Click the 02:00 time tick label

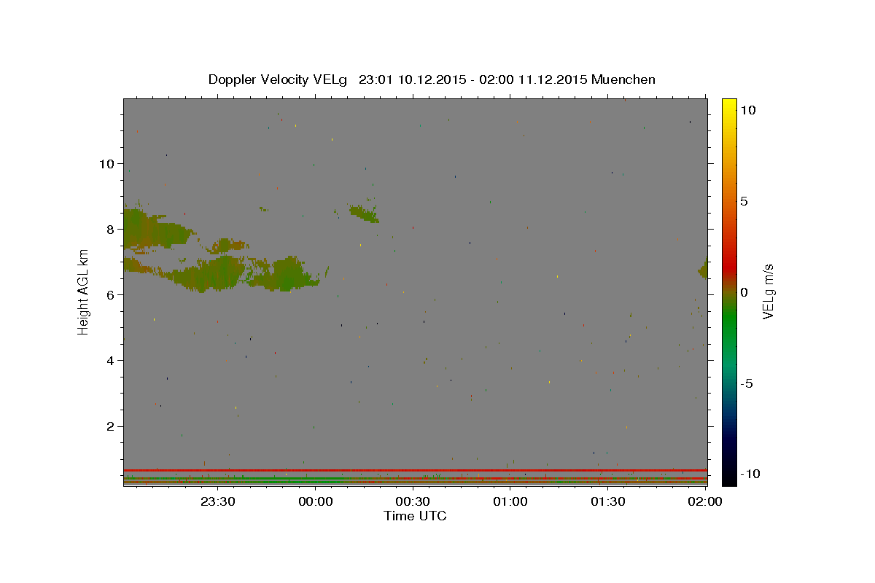[704, 501]
